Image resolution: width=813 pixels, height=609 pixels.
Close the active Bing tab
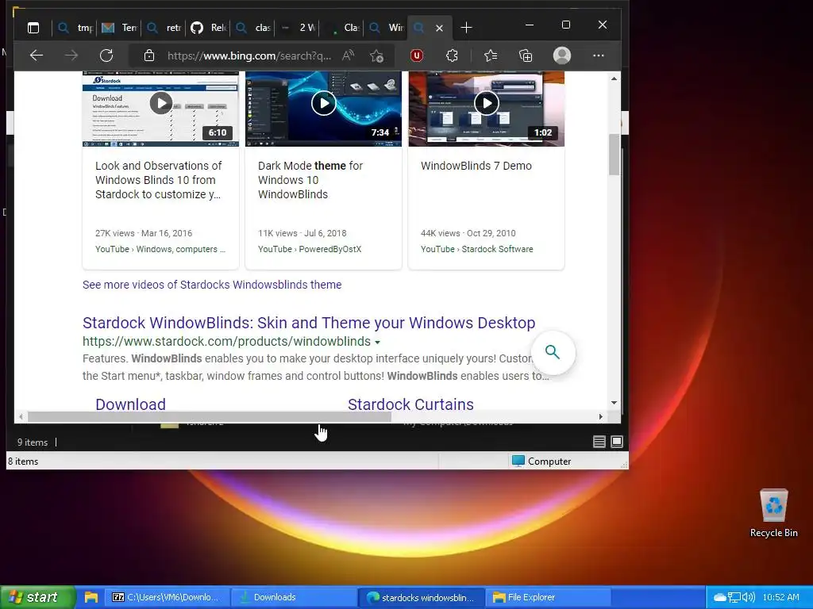(439, 28)
